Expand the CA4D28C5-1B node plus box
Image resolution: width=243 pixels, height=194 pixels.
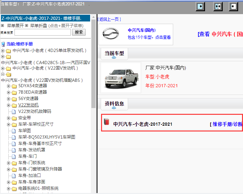(3, 56)
